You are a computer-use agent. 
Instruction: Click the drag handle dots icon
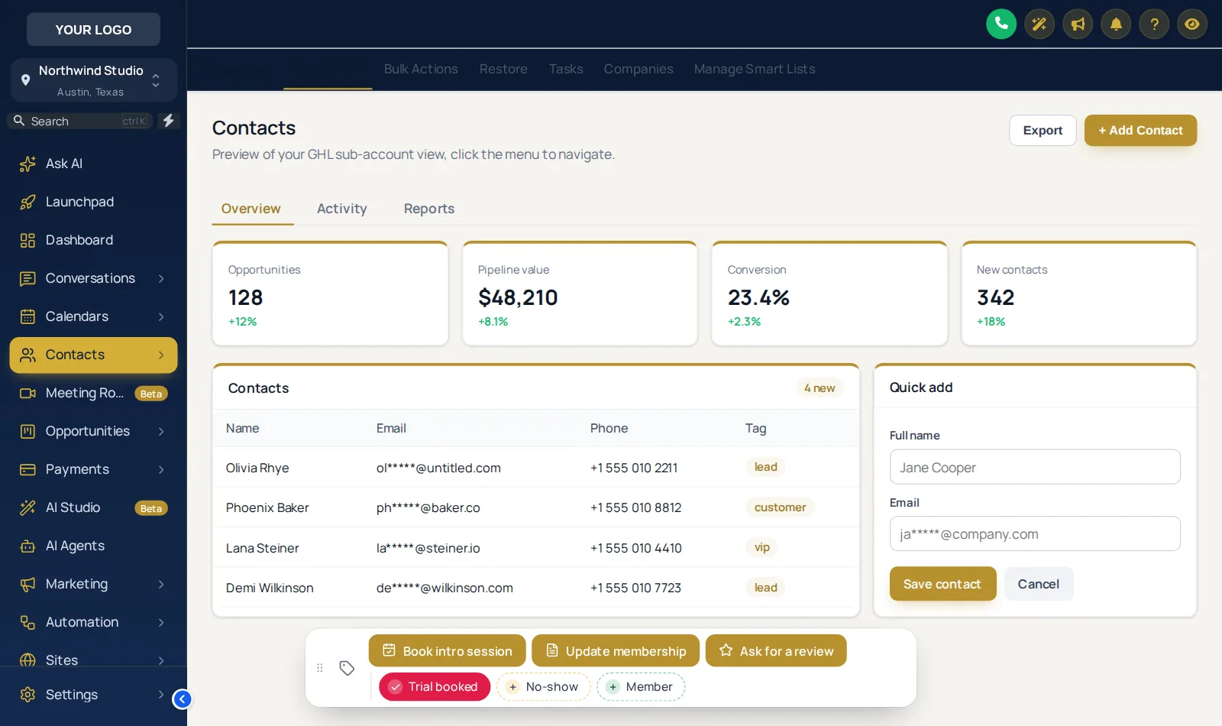pyautogui.click(x=320, y=668)
